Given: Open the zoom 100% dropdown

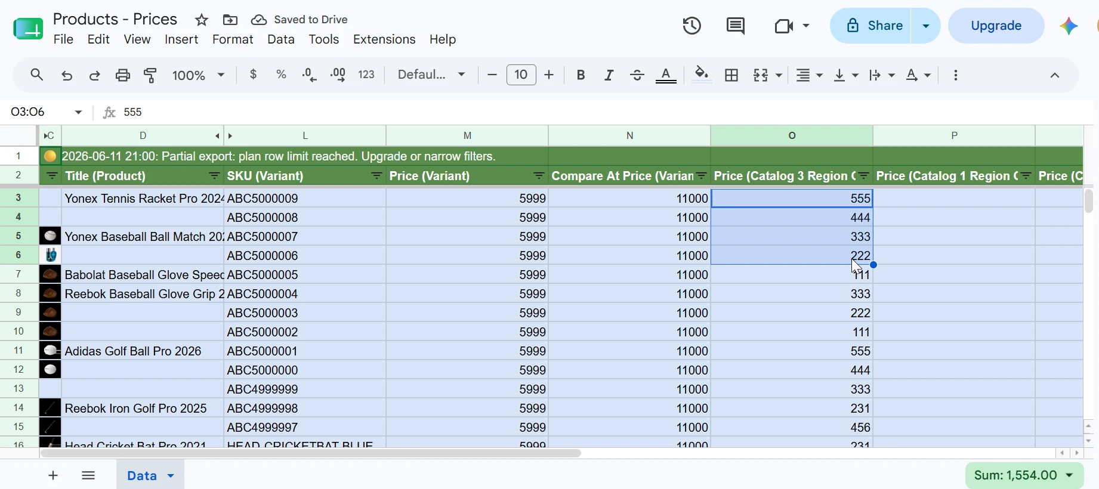Looking at the screenshot, I should click(199, 75).
